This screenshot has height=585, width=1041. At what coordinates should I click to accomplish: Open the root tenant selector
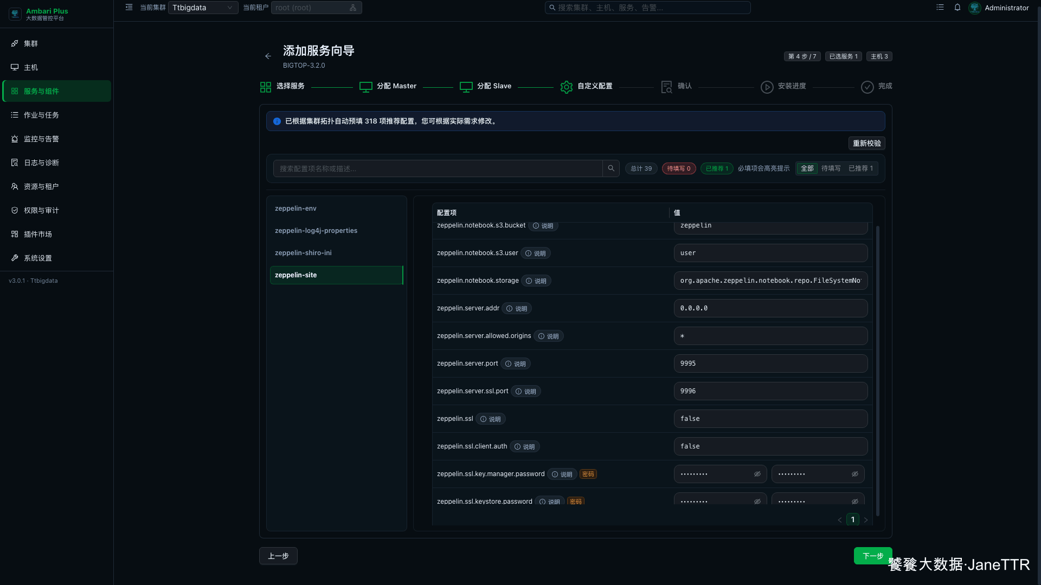click(x=316, y=8)
